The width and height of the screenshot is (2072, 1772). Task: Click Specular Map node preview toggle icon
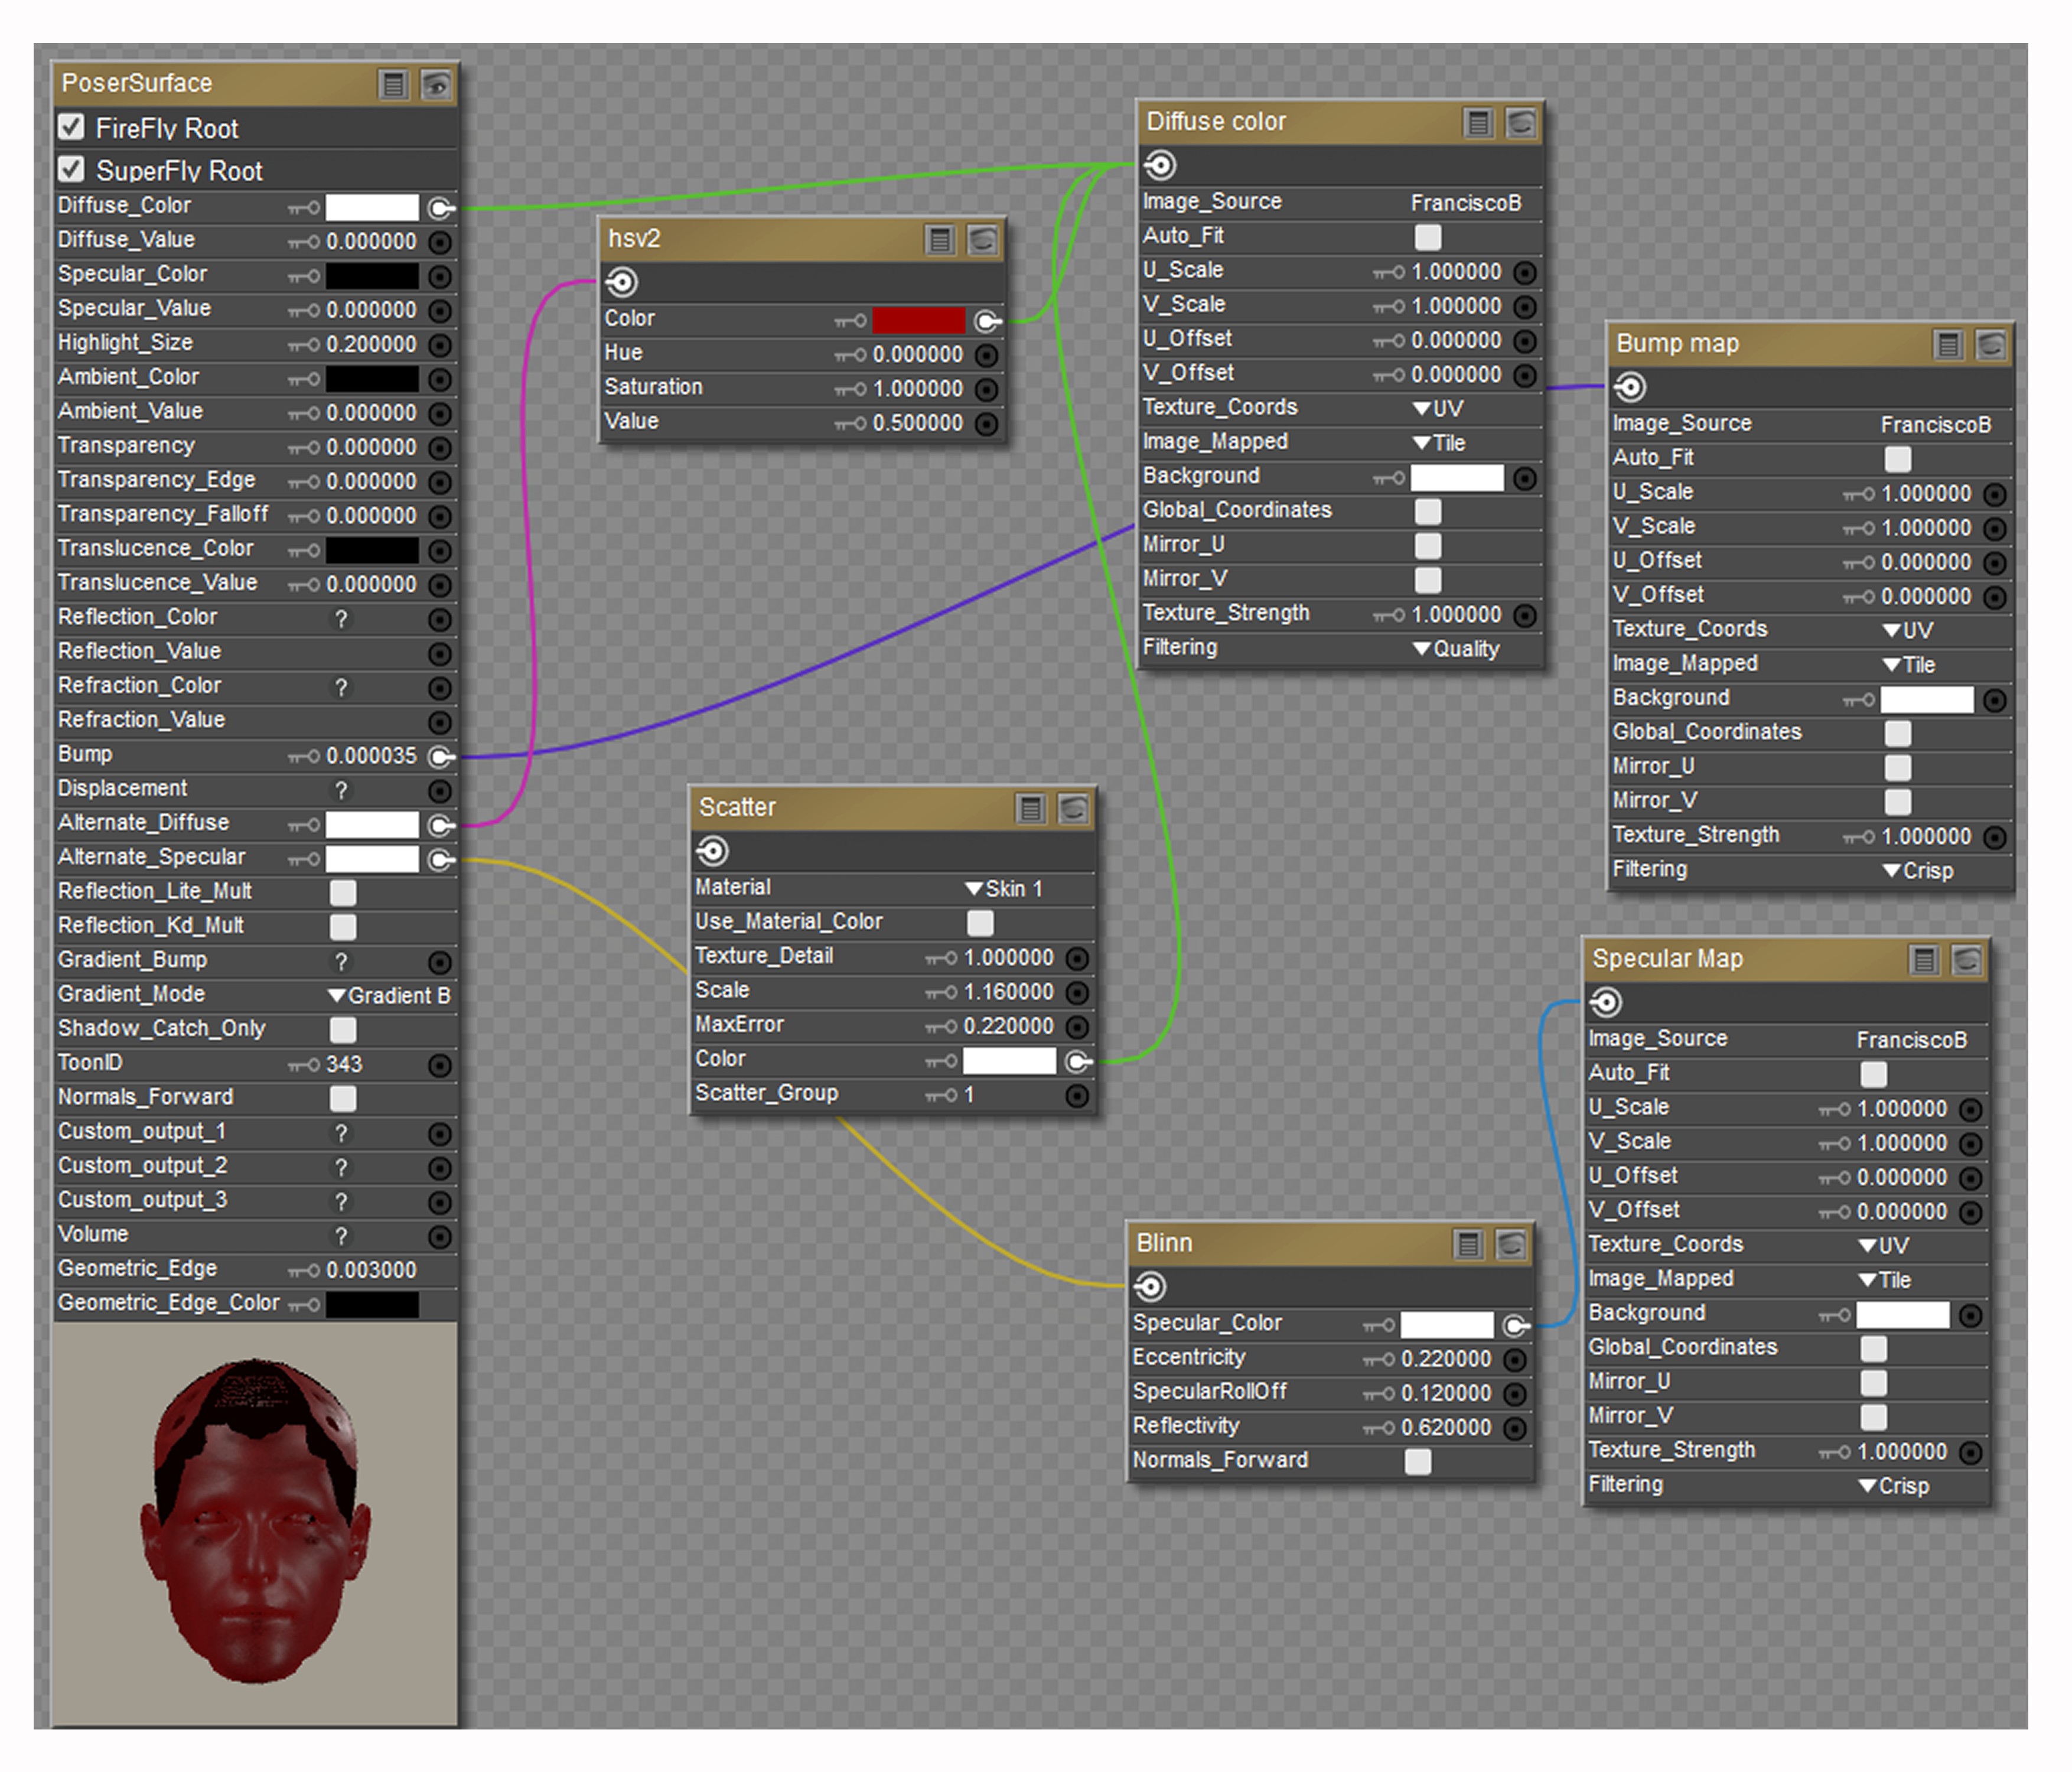[1966, 960]
